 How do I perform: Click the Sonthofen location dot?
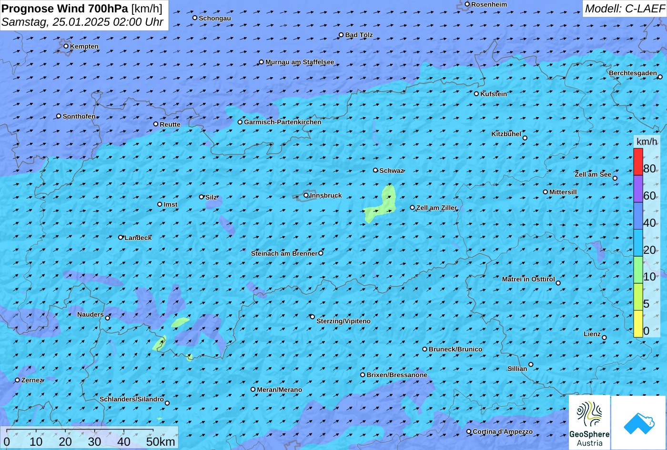(x=59, y=116)
